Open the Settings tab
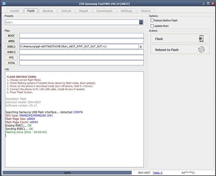The width and height of the screenshot is (216, 176). [x=127, y=11]
